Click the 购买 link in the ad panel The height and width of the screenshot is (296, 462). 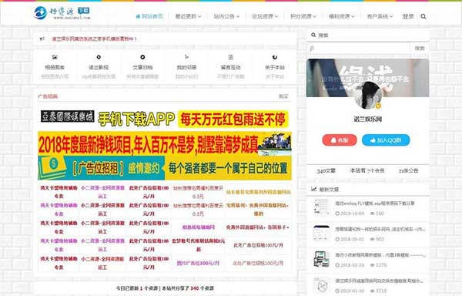click(283, 96)
